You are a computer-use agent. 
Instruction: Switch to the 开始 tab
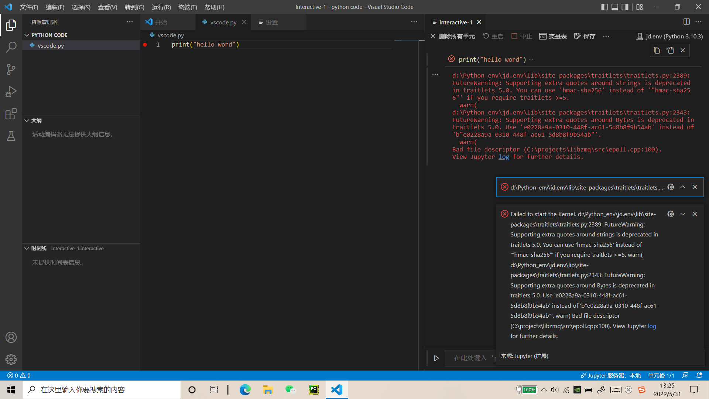(168, 22)
